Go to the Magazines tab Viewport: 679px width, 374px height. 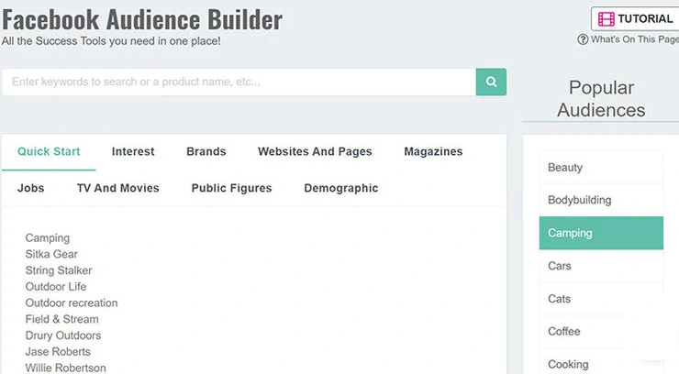tap(433, 151)
